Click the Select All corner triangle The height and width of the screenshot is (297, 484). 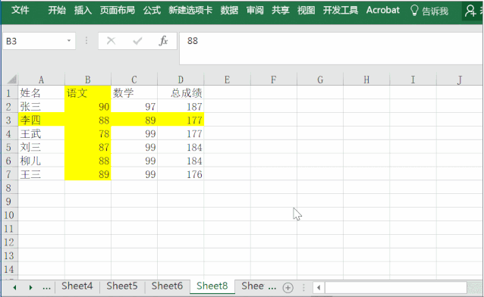click(x=11, y=80)
